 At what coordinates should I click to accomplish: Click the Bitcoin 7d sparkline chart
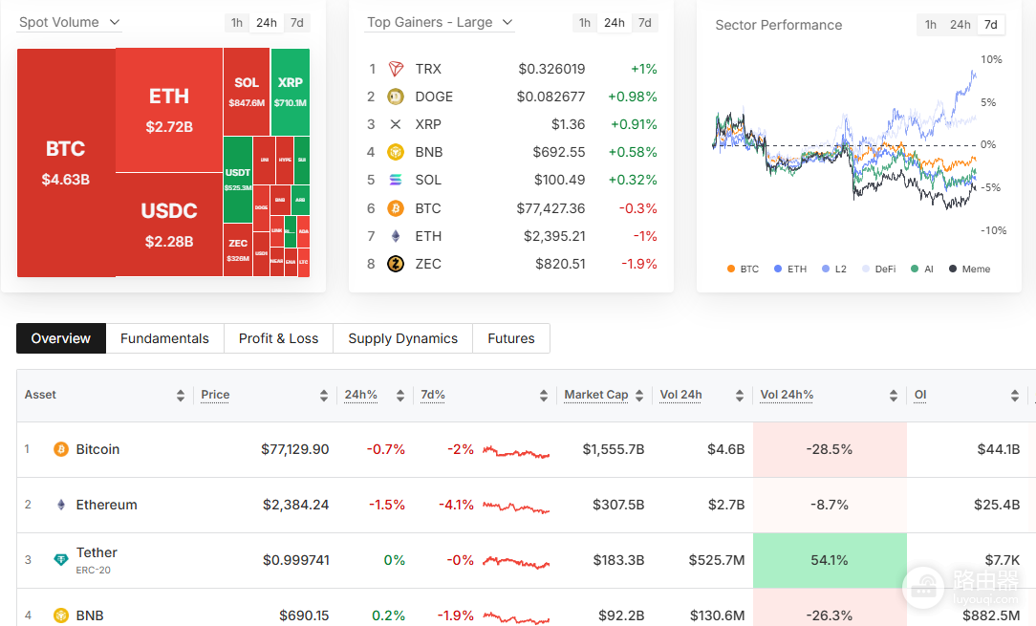(x=516, y=451)
